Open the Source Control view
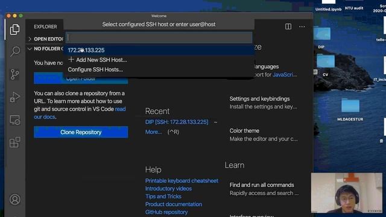Viewport: 386px width, 217px height. (14, 74)
